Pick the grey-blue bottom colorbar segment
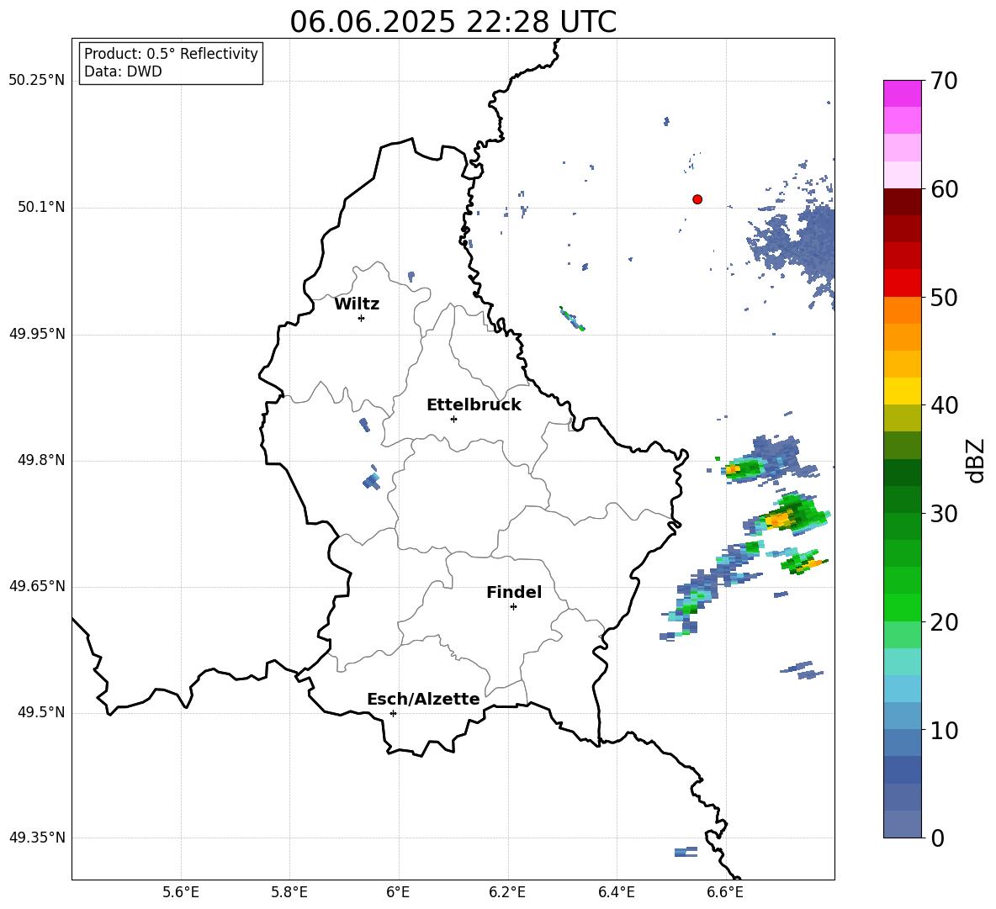 coord(903,824)
